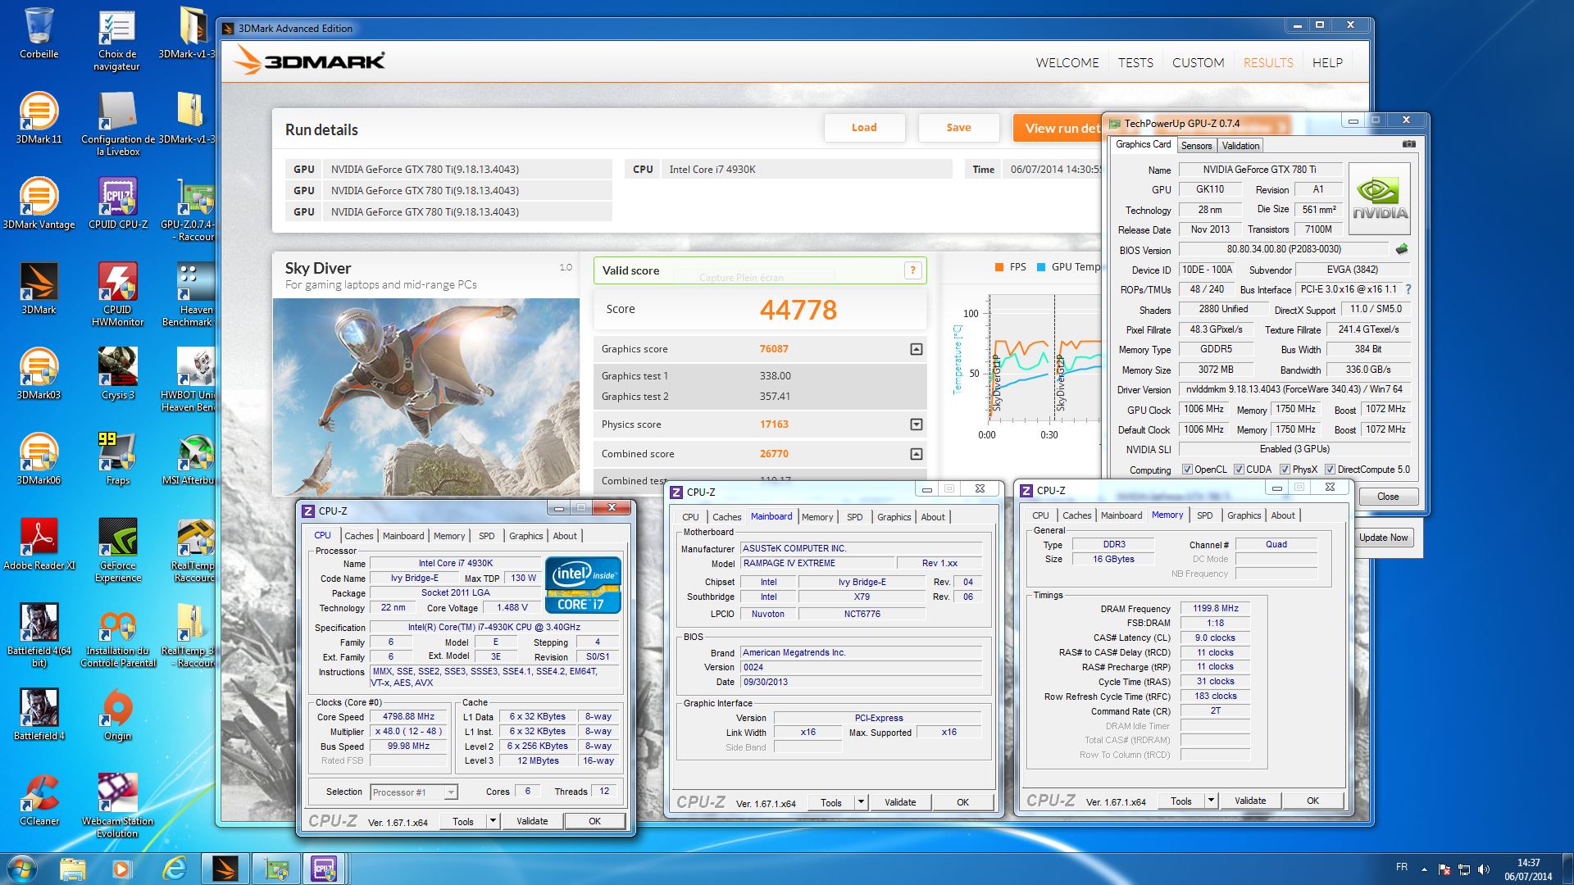
Task: Open 3DMark03 desktop shortcut
Action: [39, 374]
